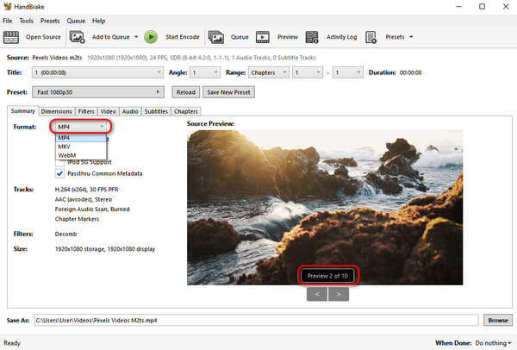
Task: Open the Range Chapters dropdown
Action: click(x=268, y=72)
